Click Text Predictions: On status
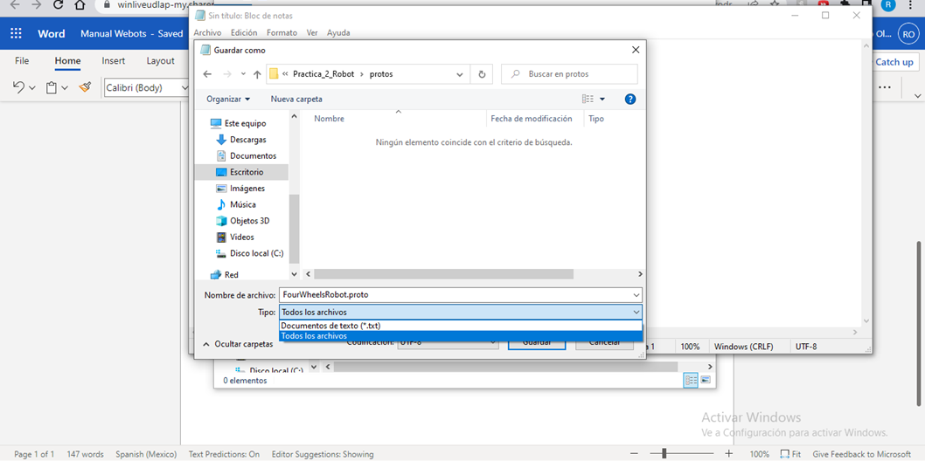 point(224,454)
